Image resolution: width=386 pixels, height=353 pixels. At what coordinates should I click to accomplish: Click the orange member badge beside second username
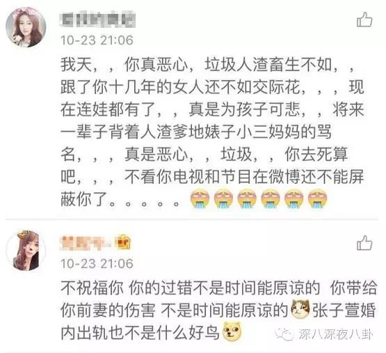[x=124, y=242]
